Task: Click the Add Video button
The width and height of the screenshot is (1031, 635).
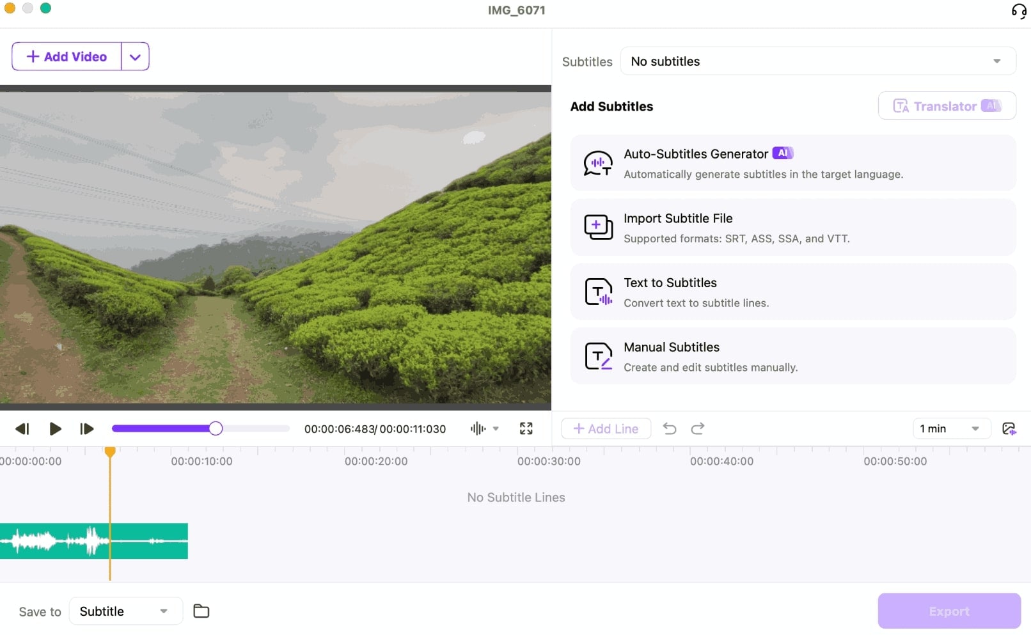Action: (67, 56)
